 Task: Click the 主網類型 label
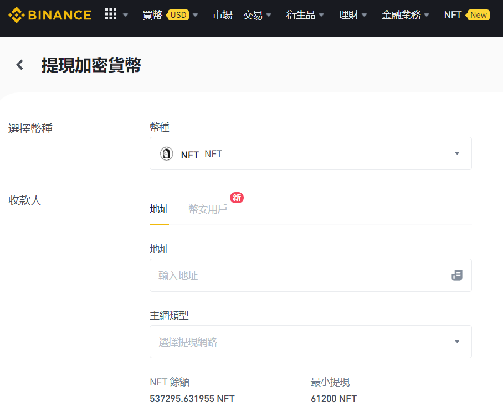click(x=169, y=315)
